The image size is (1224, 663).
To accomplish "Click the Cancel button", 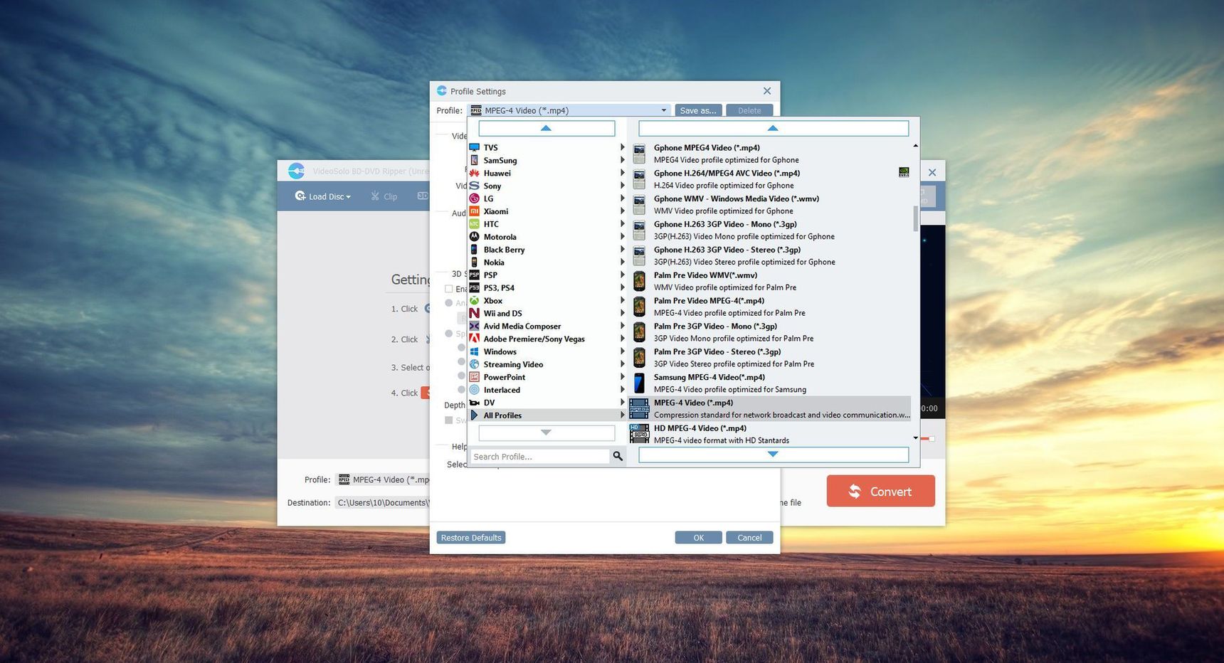I will [x=749, y=537].
